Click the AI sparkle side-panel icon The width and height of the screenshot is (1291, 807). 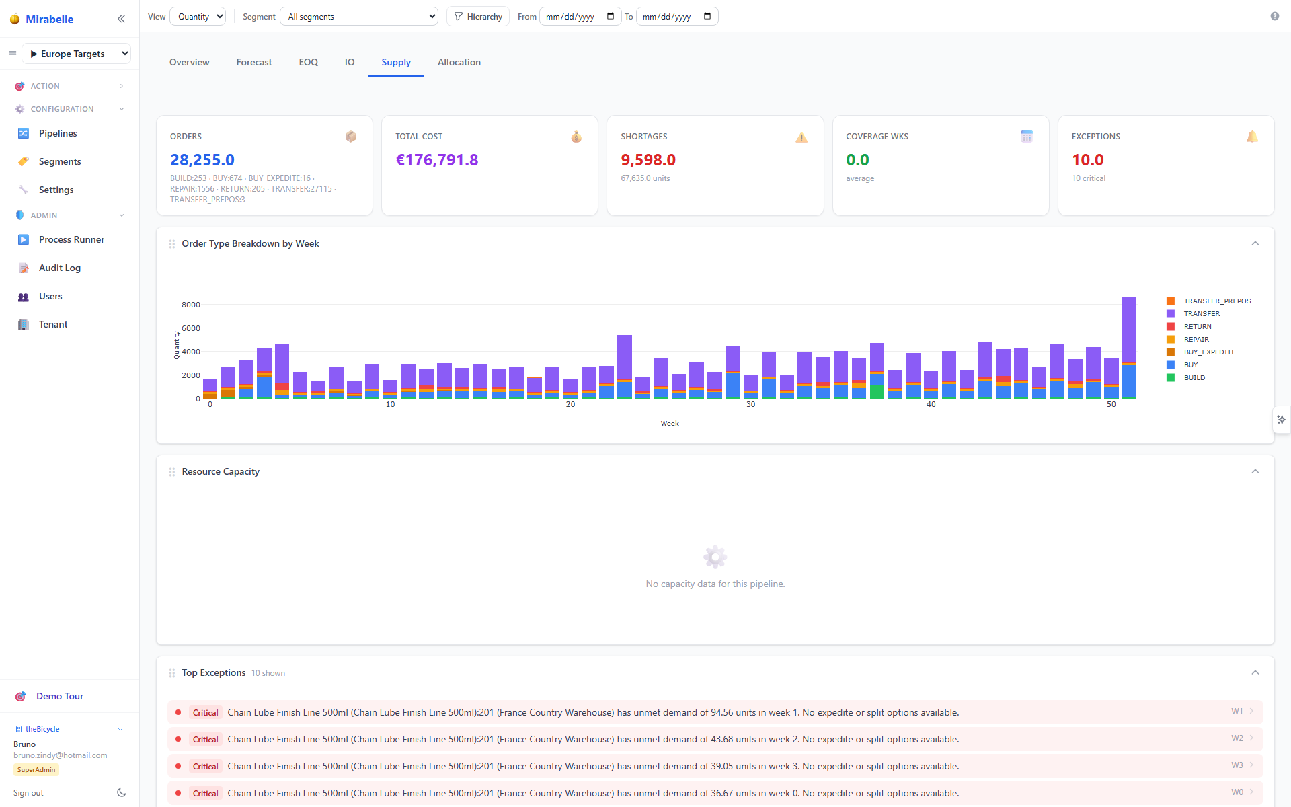click(x=1282, y=420)
